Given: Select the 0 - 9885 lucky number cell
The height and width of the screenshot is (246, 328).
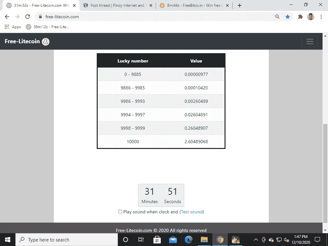Looking at the screenshot, I should pyautogui.click(x=133, y=74).
